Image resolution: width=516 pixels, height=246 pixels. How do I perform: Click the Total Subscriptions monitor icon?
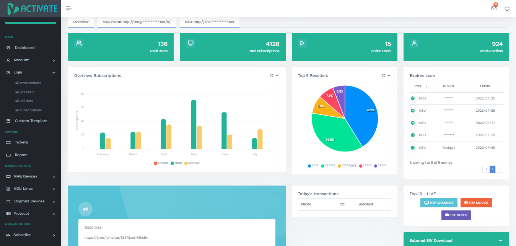pos(190,43)
